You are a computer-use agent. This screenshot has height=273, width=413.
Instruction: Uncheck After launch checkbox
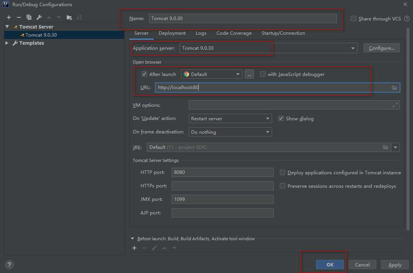point(144,74)
